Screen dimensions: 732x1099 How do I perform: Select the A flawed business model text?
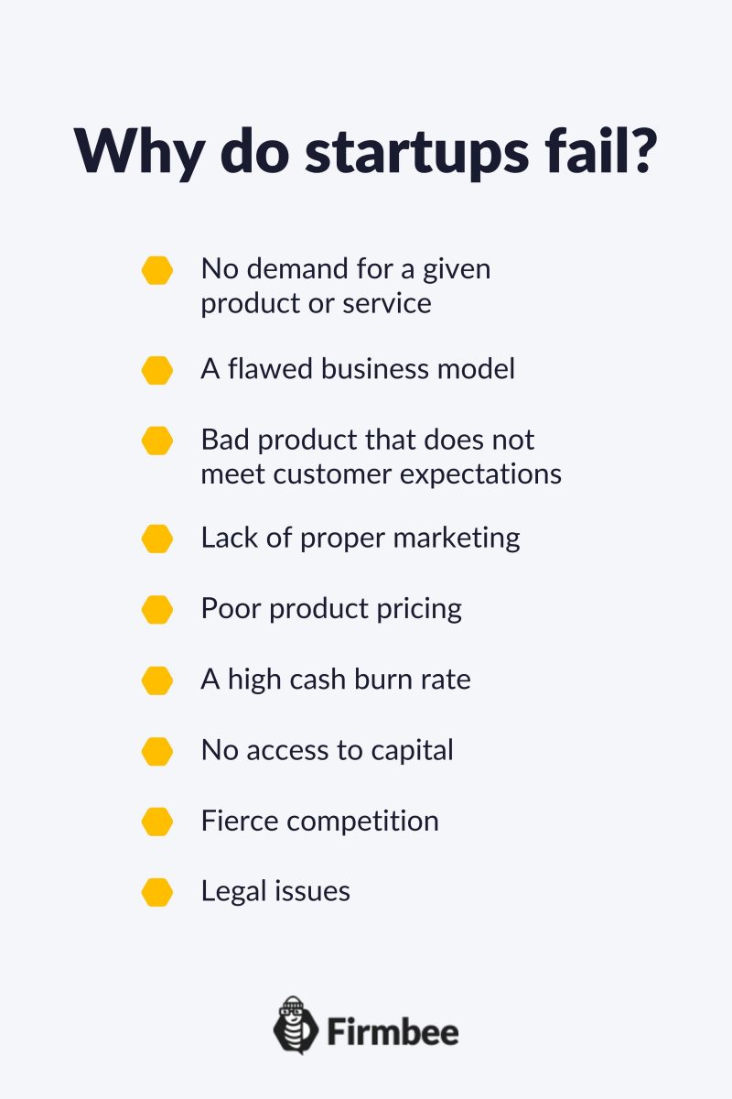click(x=358, y=369)
